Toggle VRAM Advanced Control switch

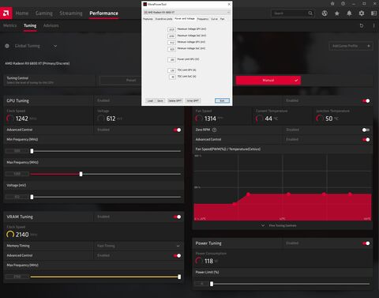tap(177, 255)
